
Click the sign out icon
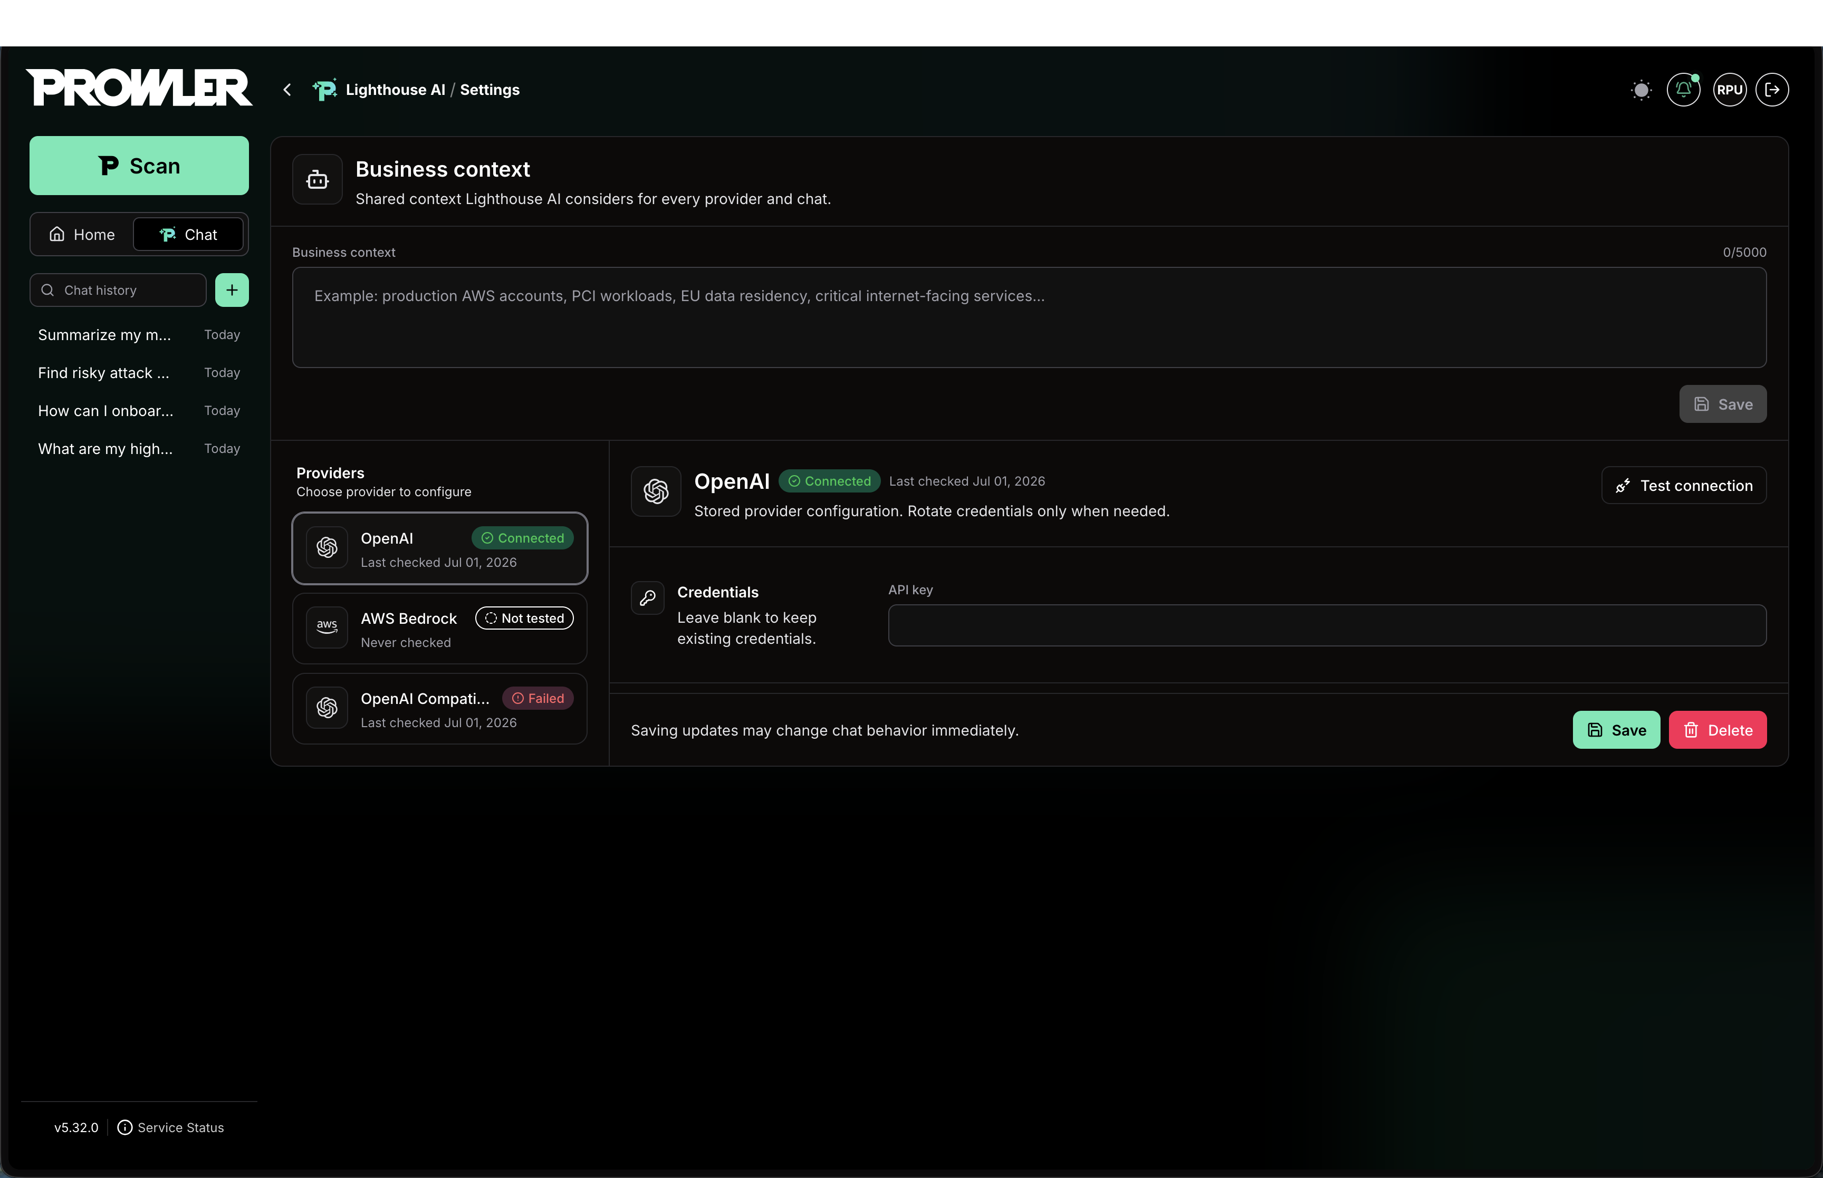(x=1772, y=90)
